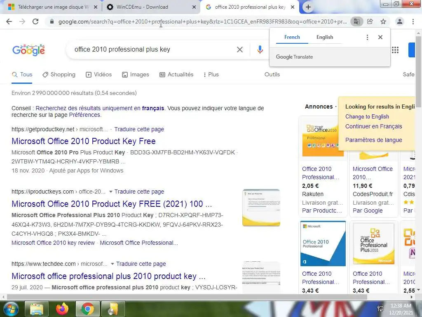Clear the Google search box

(240, 50)
